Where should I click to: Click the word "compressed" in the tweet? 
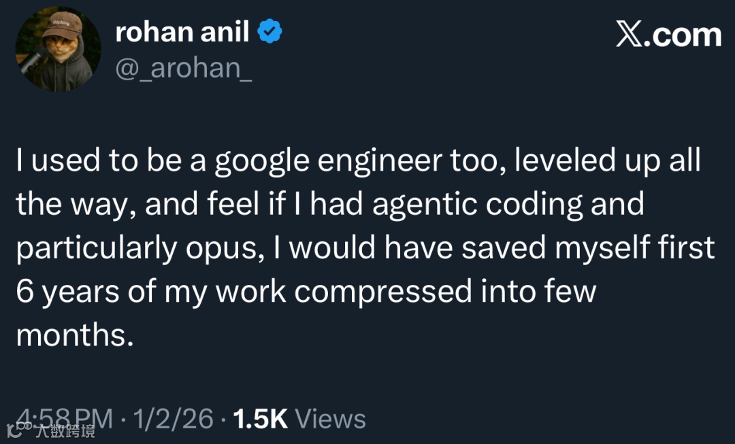(383, 292)
